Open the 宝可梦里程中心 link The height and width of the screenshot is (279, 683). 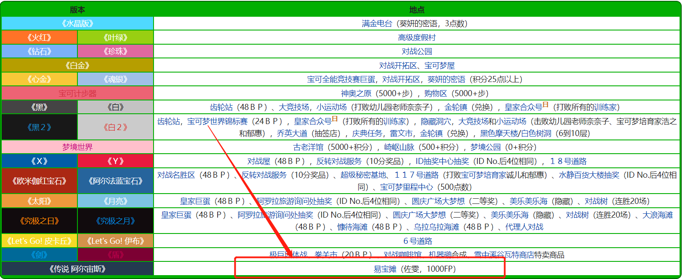coord(406,187)
